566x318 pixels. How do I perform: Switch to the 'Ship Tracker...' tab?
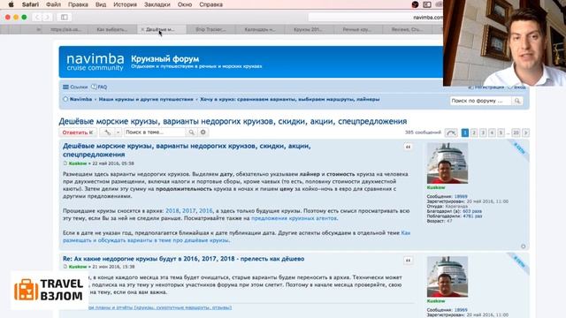210,29
